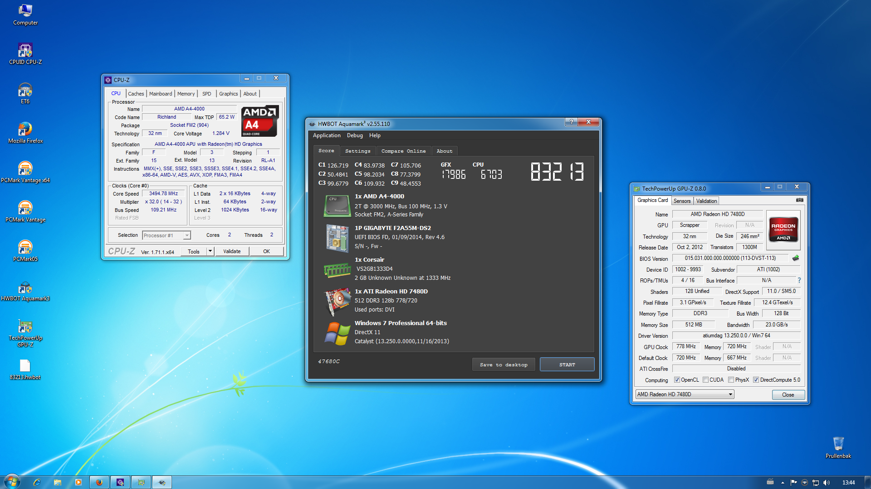
Task: Click GPU-Z screenshot camera icon
Action: [799, 200]
